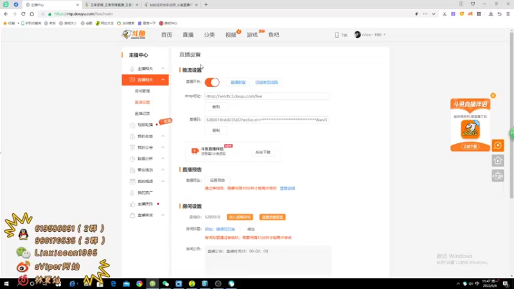Open the user avatar account dropdown
This screenshot has width=514, height=289.
[369, 35]
